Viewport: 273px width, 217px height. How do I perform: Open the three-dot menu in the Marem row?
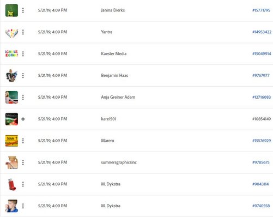tap(23, 141)
